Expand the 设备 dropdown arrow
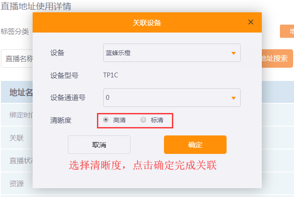Image resolution: width=294 pixels, height=197 pixels. click(x=234, y=53)
